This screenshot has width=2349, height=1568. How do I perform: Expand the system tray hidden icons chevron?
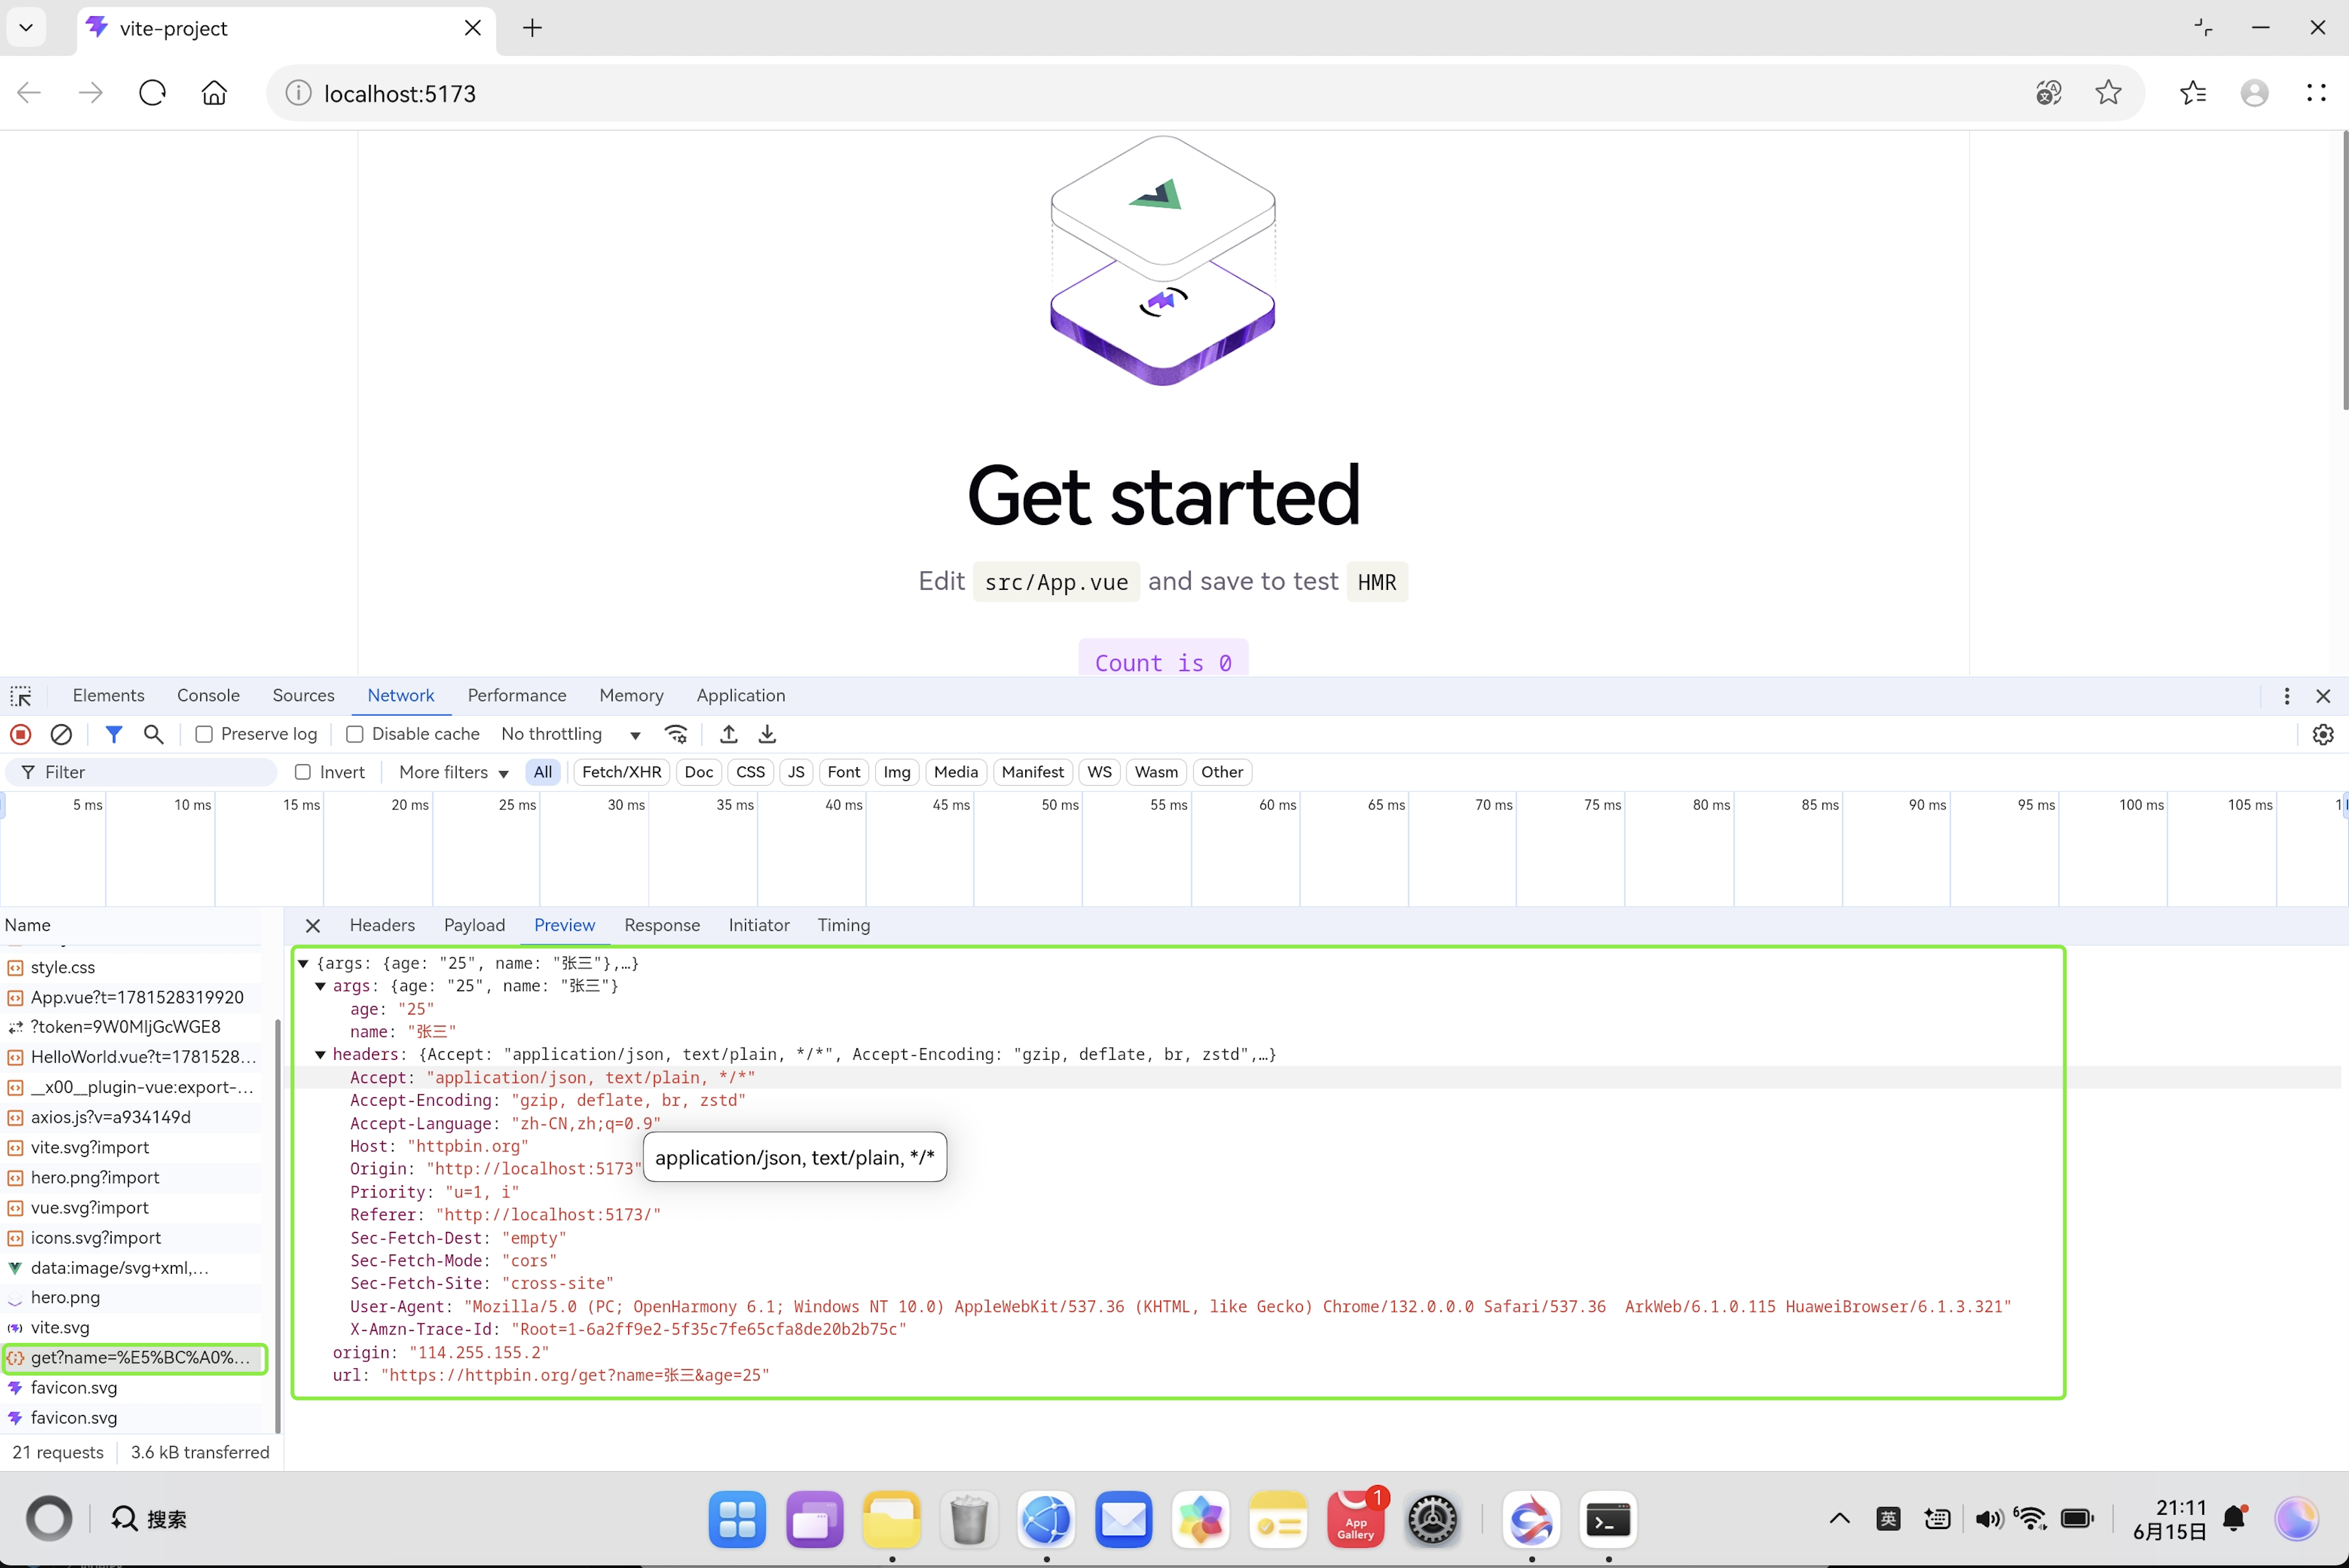[x=1839, y=1519]
